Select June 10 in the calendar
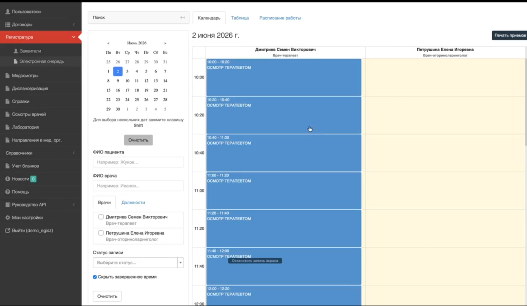The width and height of the screenshot is (527, 306). pos(127,81)
